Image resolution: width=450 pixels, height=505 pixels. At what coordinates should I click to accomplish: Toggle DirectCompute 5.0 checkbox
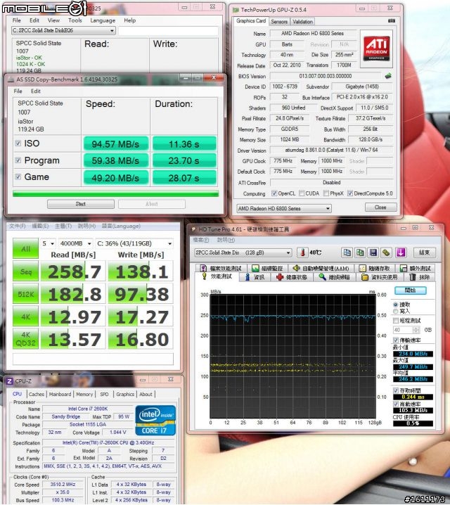[x=350, y=193]
